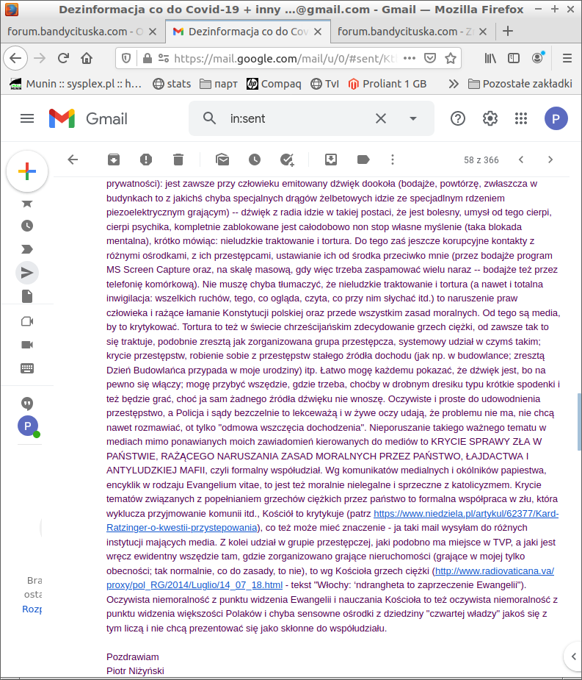Open the stats bookmark
Viewport: 582px width, 680px height.
[x=172, y=84]
